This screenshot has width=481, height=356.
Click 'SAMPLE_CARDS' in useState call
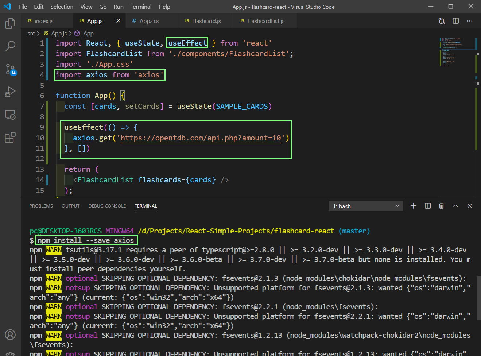click(242, 106)
